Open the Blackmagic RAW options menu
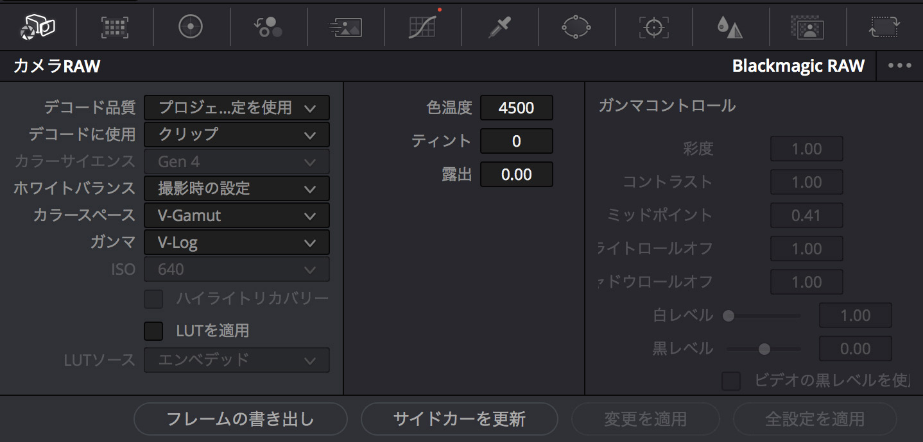The image size is (923, 442). click(x=900, y=65)
